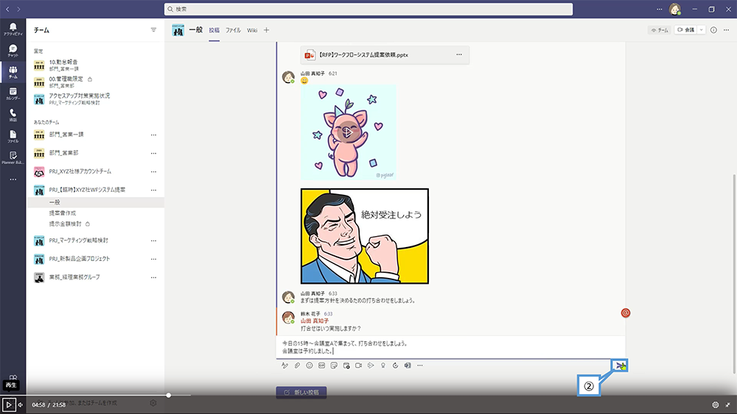The height and width of the screenshot is (414, 737).
Task: Switch to the Wiki tab
Action: [x=252, y=30]
